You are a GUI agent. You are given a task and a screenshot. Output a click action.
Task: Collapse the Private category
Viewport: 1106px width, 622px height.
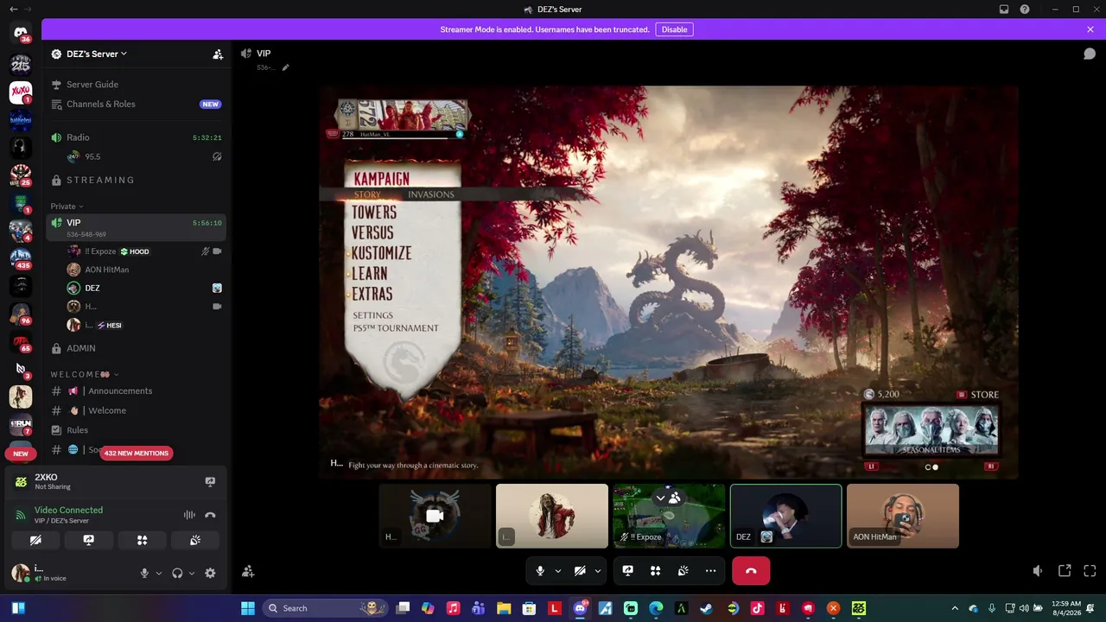pyautogui.click(x=67, y=206)
